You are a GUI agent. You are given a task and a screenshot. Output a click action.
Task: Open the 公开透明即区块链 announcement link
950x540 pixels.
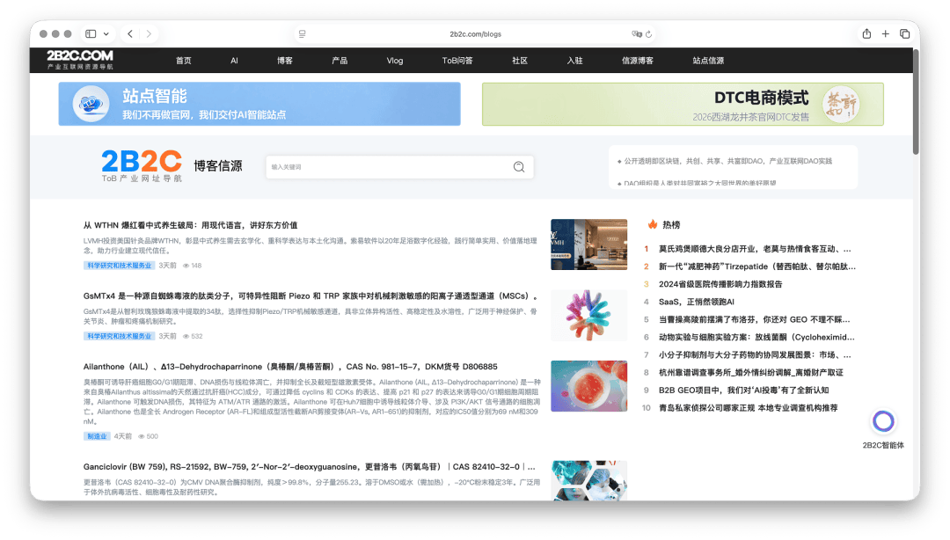tap(727, 161)
